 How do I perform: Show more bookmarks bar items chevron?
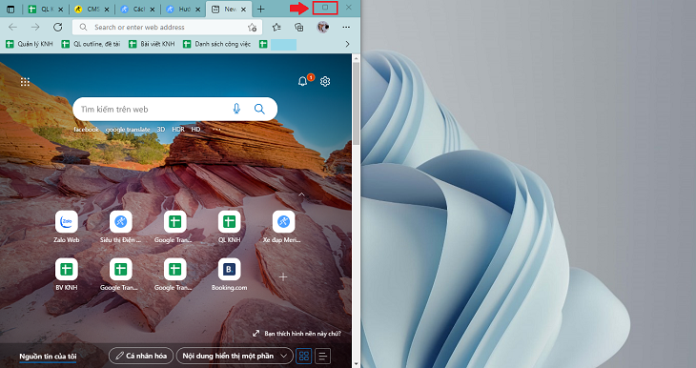348,44
